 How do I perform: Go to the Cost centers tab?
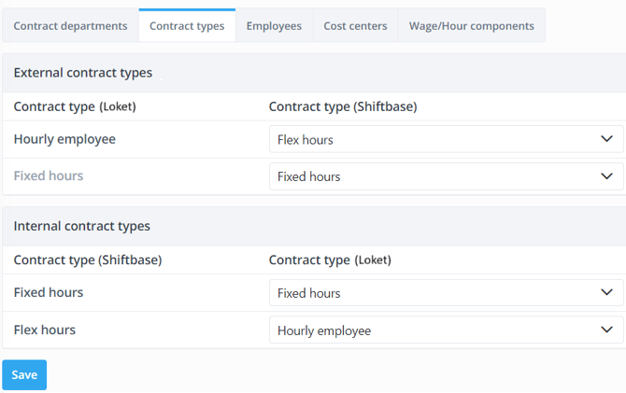click(355, 26)
